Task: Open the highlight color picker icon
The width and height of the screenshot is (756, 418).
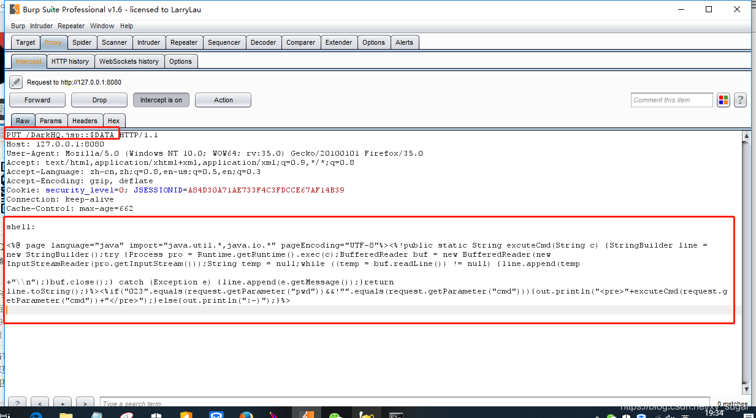Action: point(724,100)
